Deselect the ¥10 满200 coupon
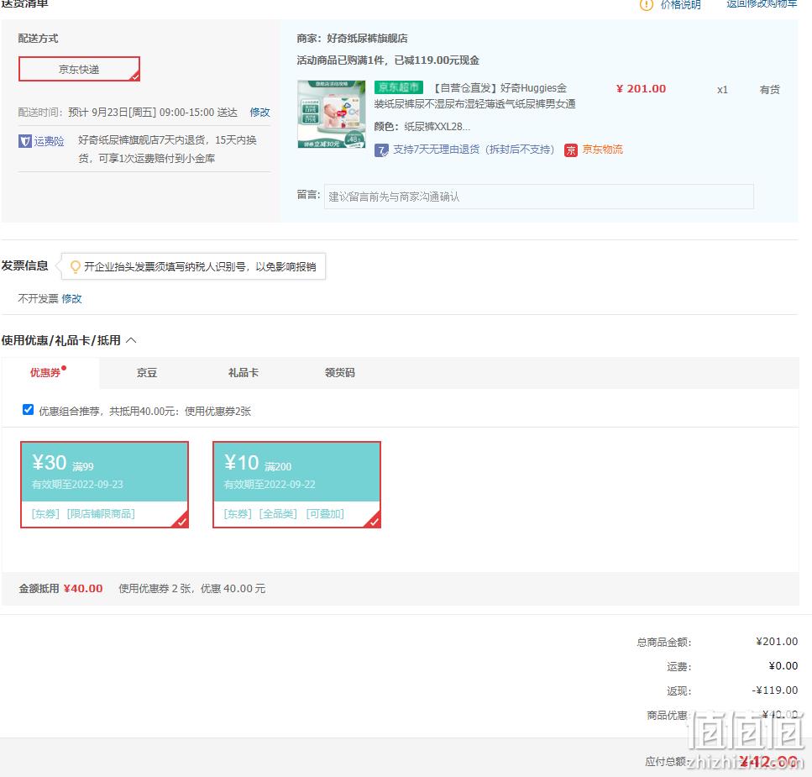The height and width of the screenshot is (777, 812). pyautogui.click(x=296, y=485)
